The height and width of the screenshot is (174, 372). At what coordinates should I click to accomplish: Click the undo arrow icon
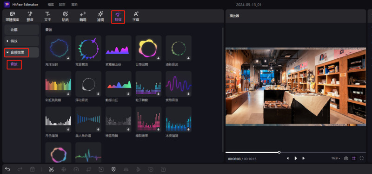pyautogui.click(x=7, y=169)
